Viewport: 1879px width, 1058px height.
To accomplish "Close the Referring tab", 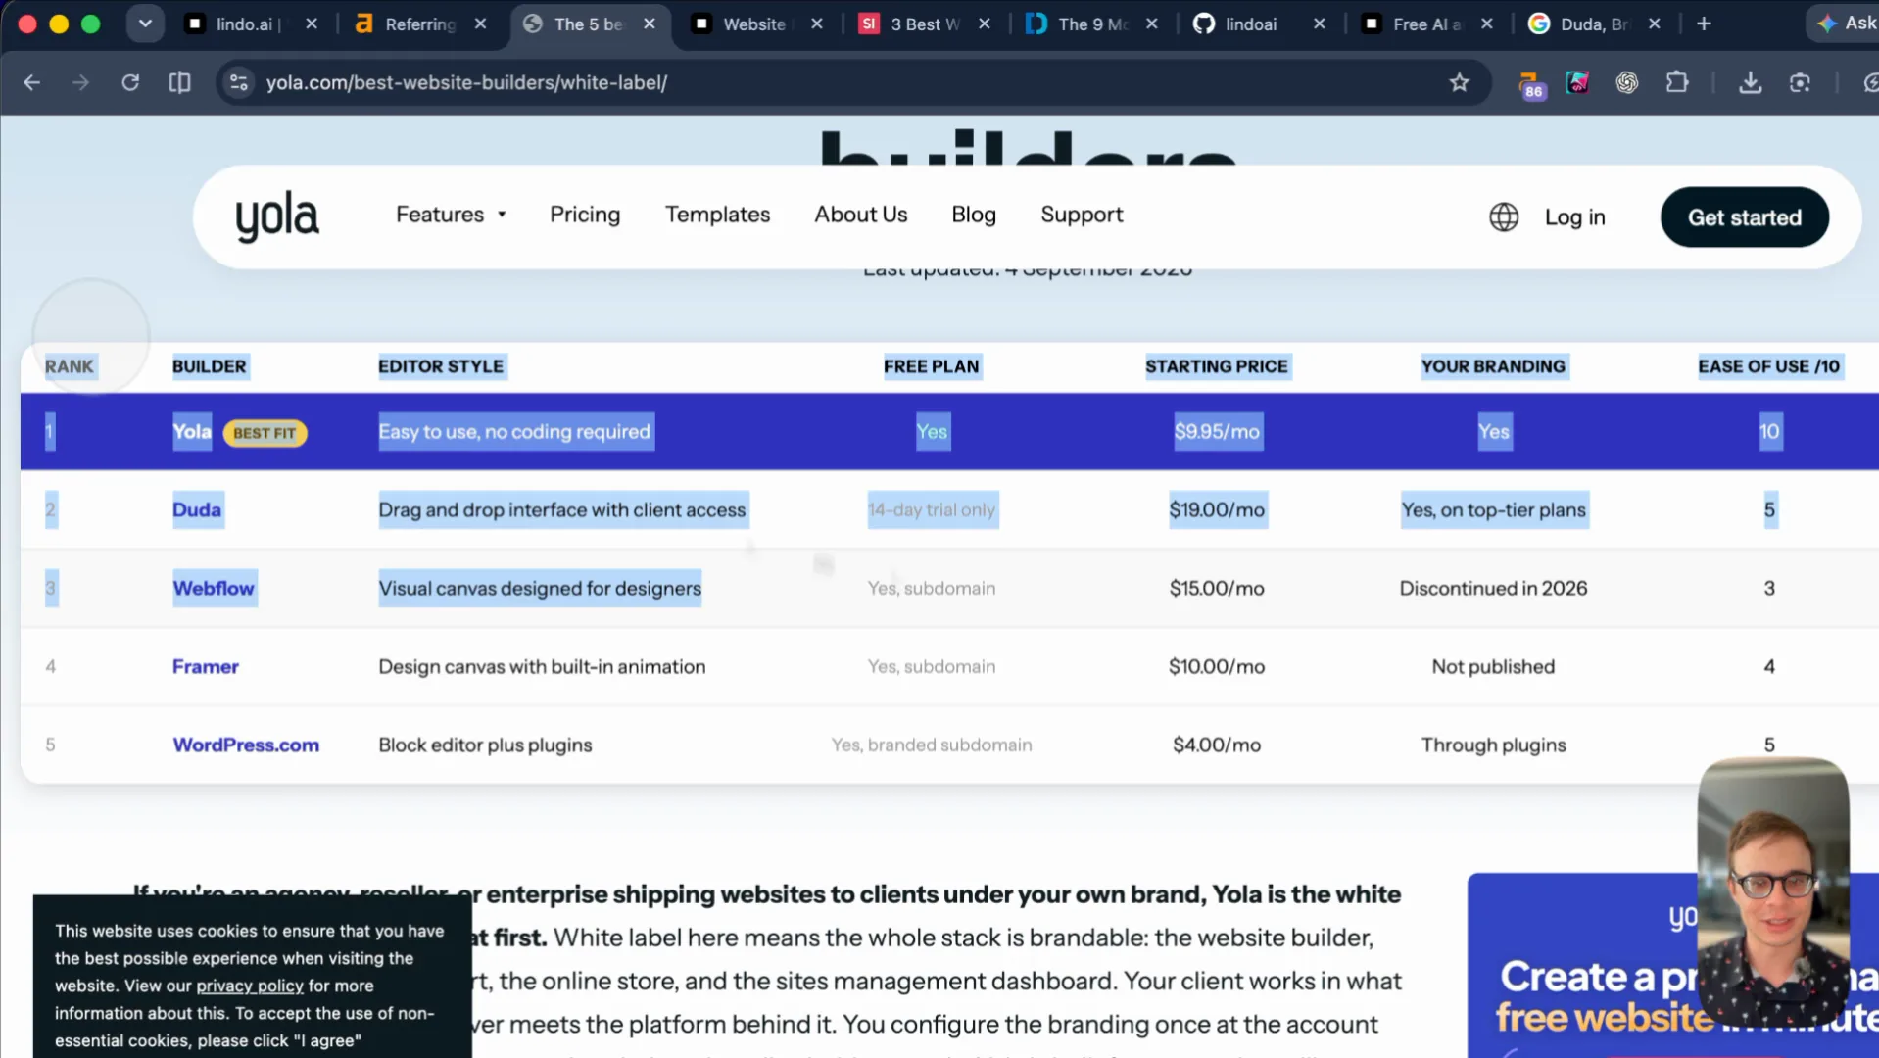I will click(480, 24).
